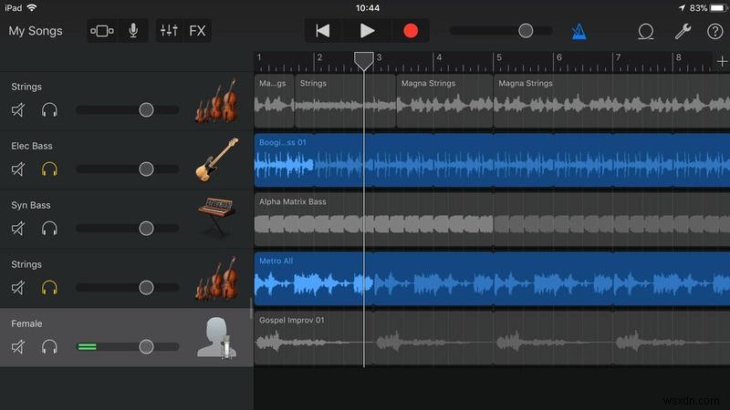Select the Syn Bass track name
The height and width of the screenshot is (410, 730).
pyautogui.click(x=31, y=205)
